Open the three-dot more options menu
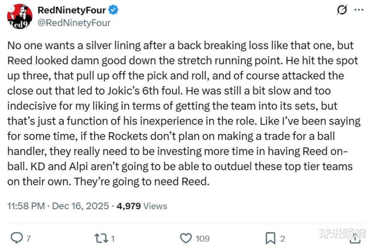Viewport: 372px width, 247px height. click(358, 10)
